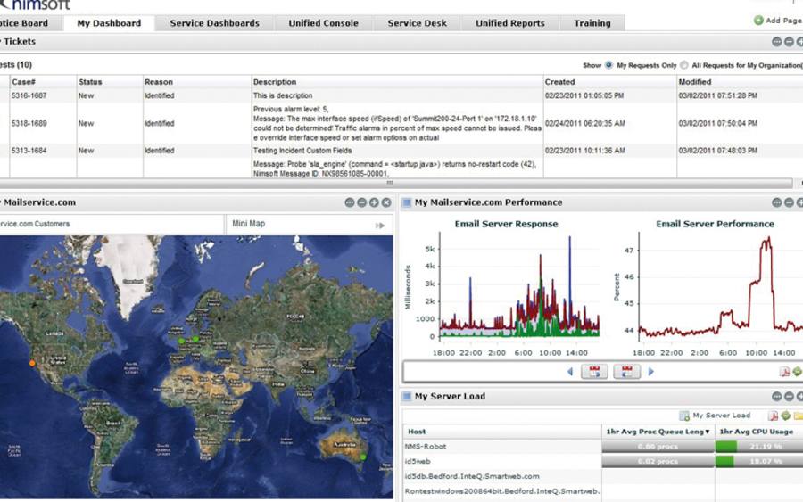The width and height of the screenshot is (803, 502).
Task: Click the 'Testing Incident Custom Fields' description
Action: coord(302,151)
